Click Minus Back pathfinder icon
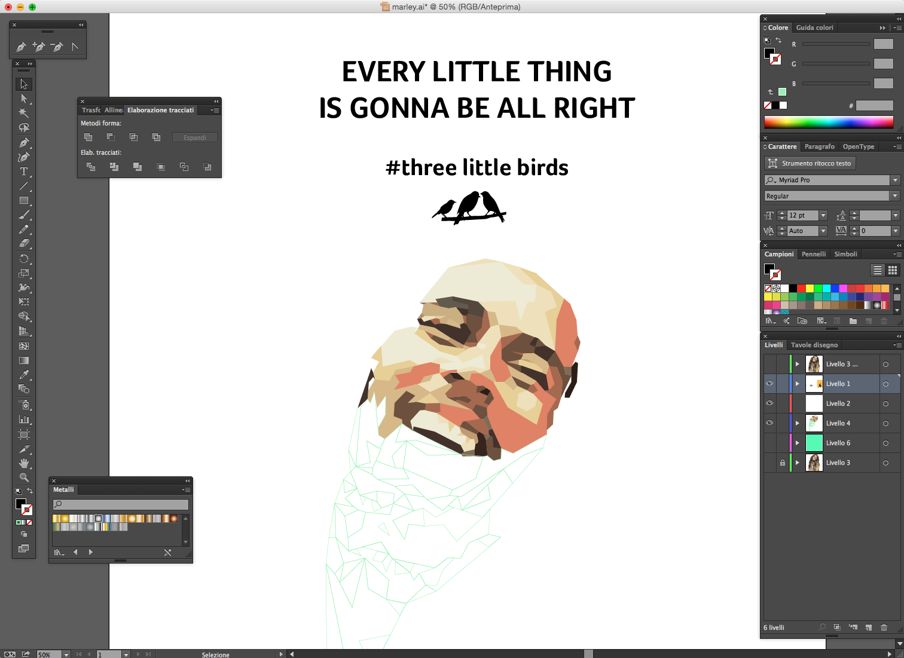This screenshot has width=904, height=658. (207, 167)
